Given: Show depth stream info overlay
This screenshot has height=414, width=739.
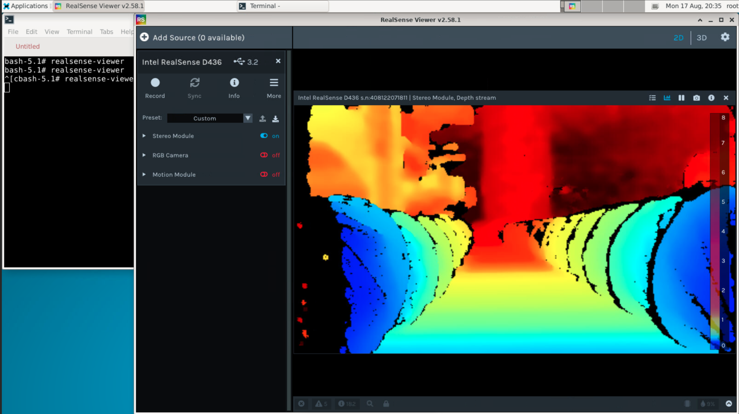Looking at the screenshot, I should coord(711,98).
